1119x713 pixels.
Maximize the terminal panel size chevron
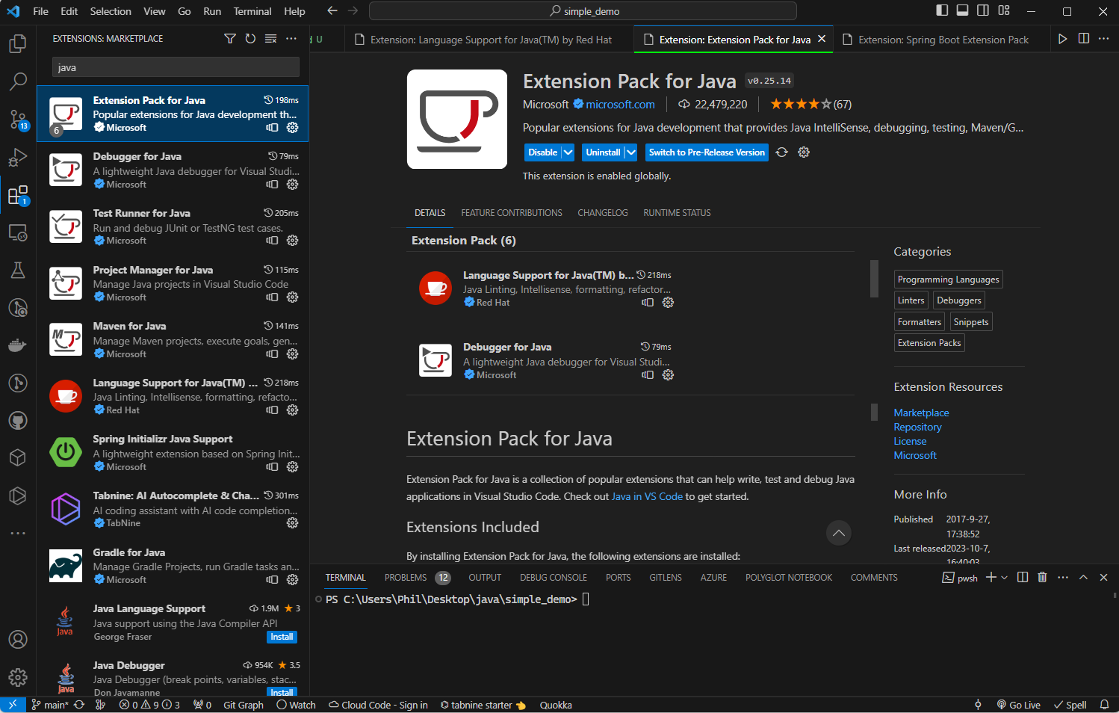tap(1083, 578)
